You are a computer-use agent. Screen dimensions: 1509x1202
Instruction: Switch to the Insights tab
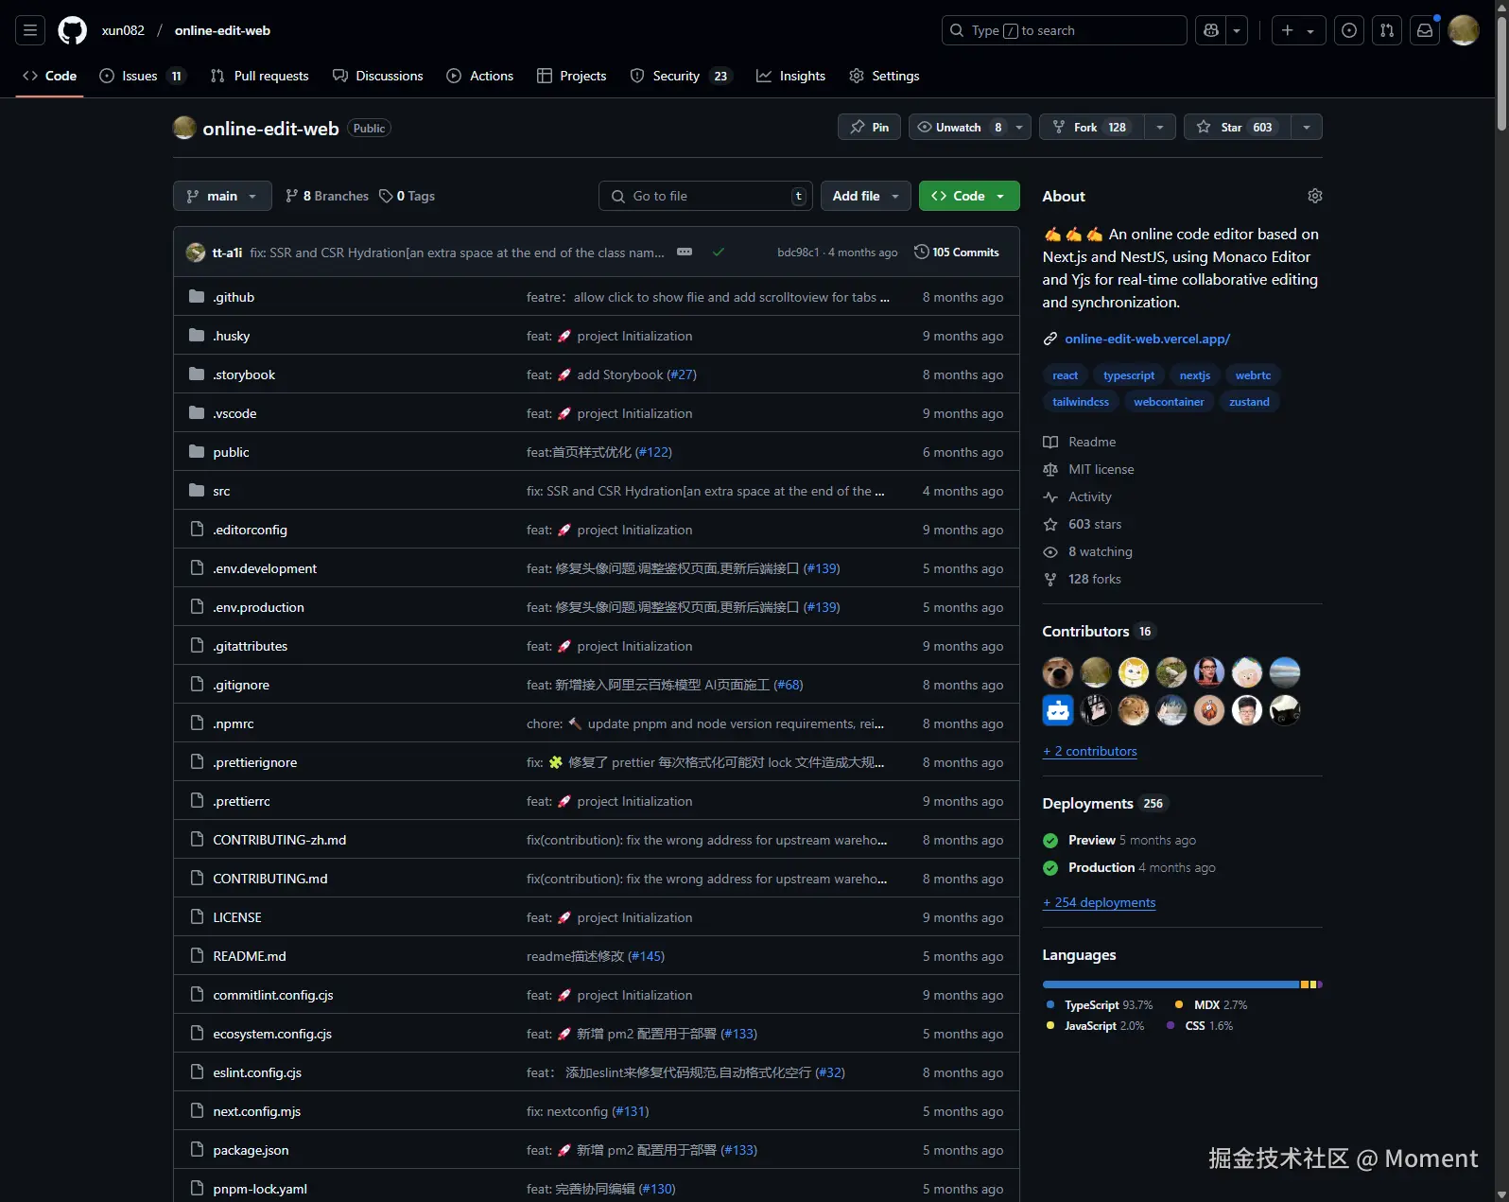791,76
